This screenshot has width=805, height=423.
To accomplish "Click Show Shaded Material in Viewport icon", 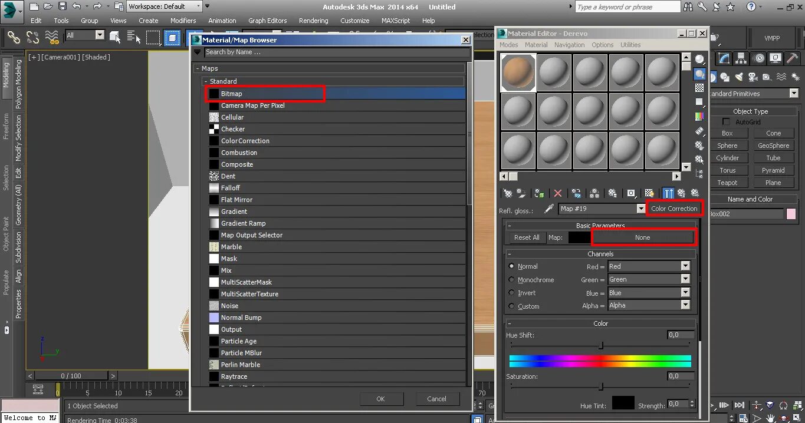I will pos(649,193).
